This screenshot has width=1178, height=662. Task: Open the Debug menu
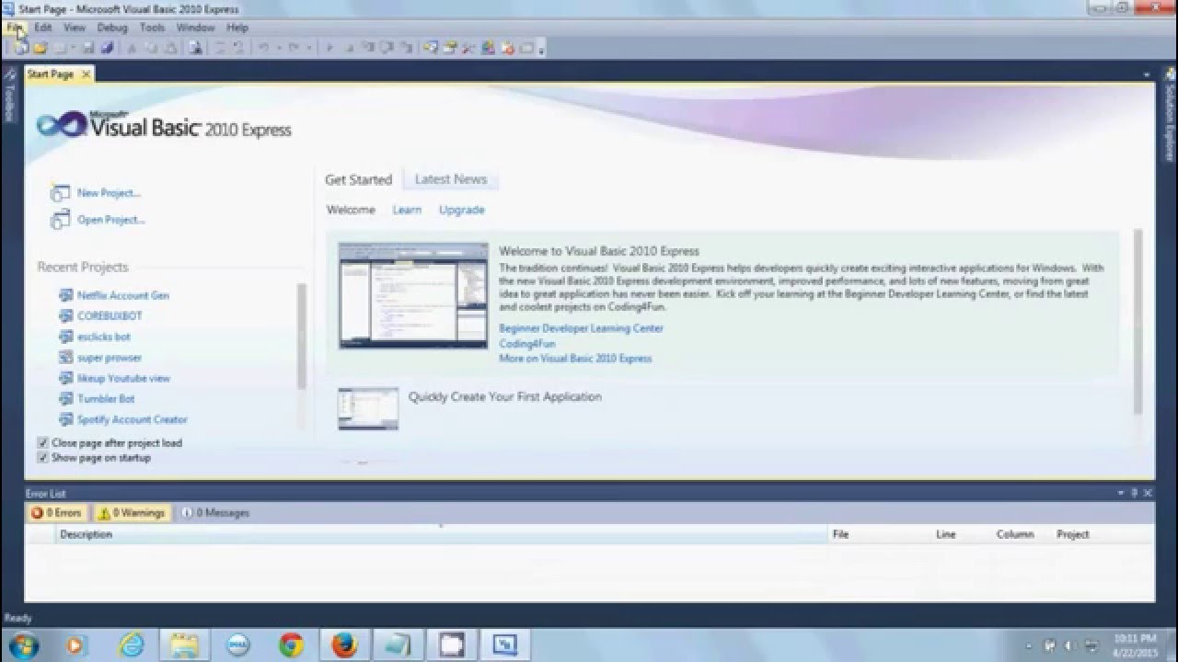click(112, 28)
